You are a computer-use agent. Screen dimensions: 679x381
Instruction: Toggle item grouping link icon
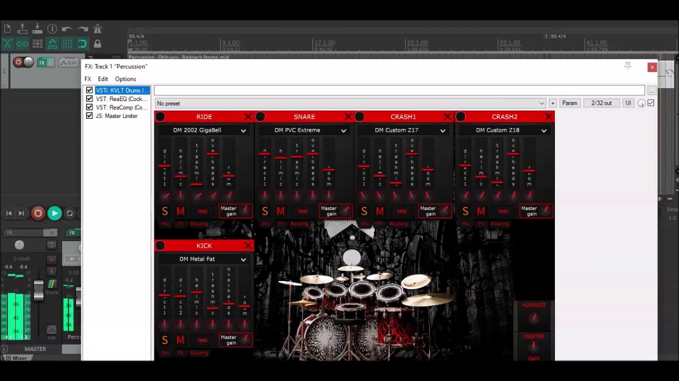[x=22, y=44]
